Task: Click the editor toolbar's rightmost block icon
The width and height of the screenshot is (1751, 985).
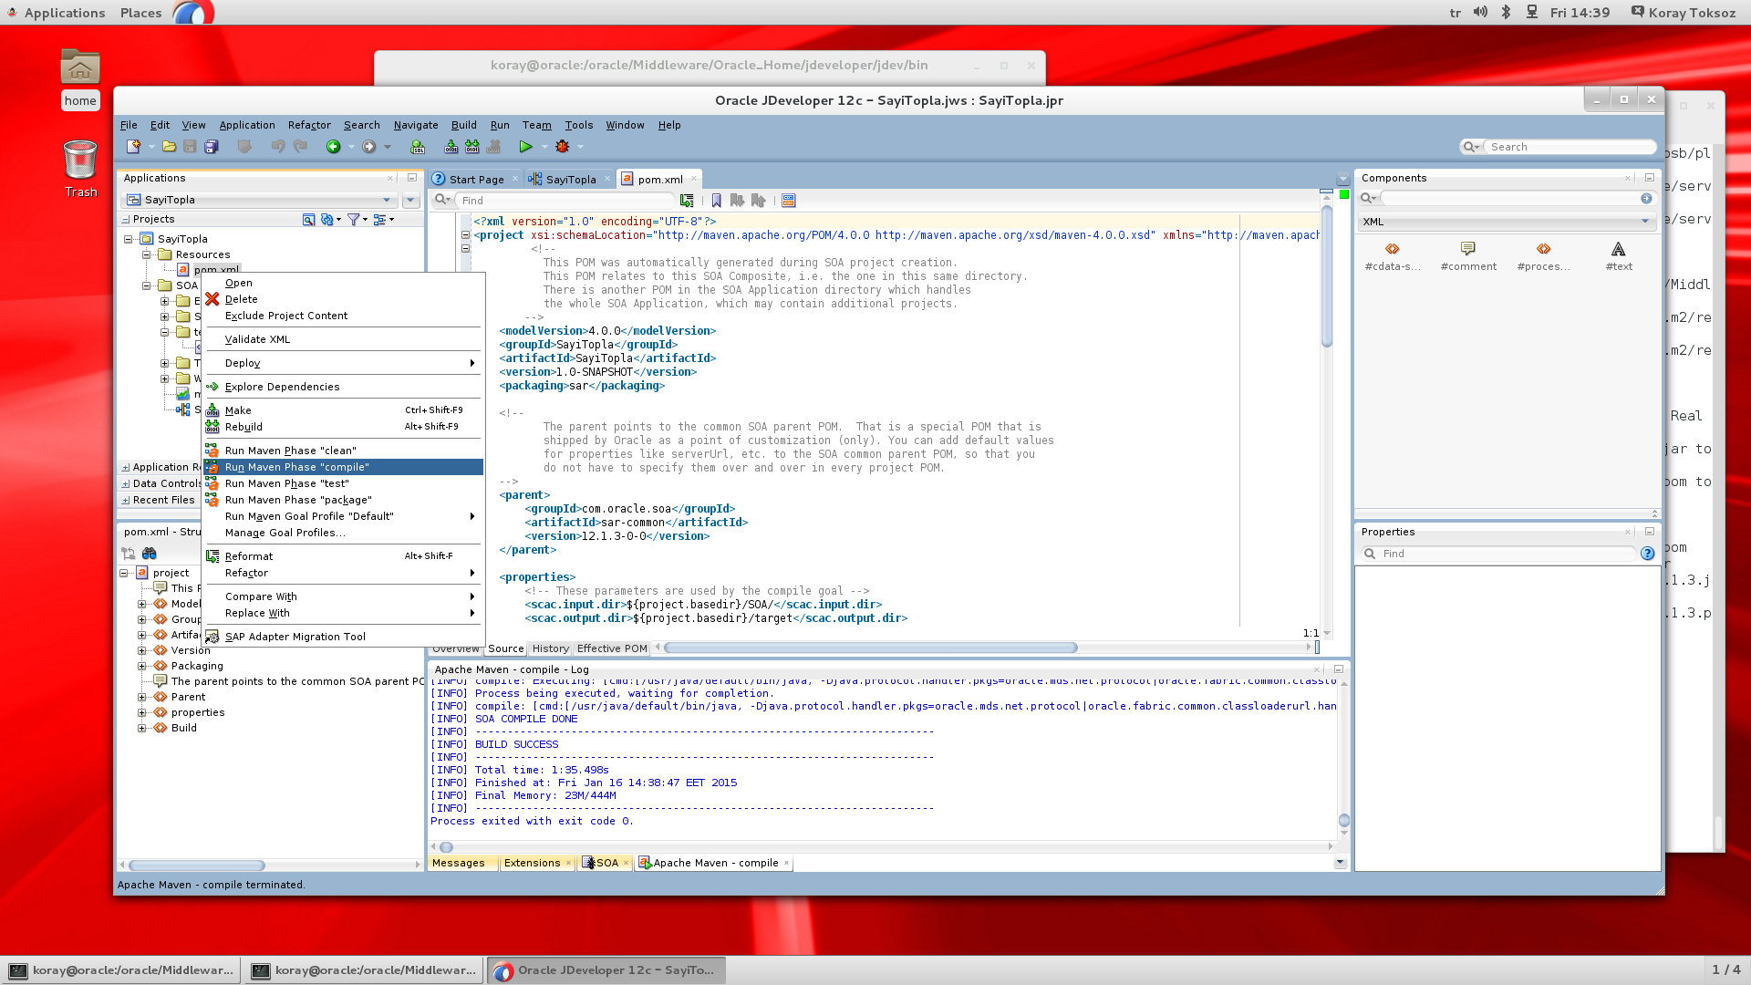Action: [789, 201]
